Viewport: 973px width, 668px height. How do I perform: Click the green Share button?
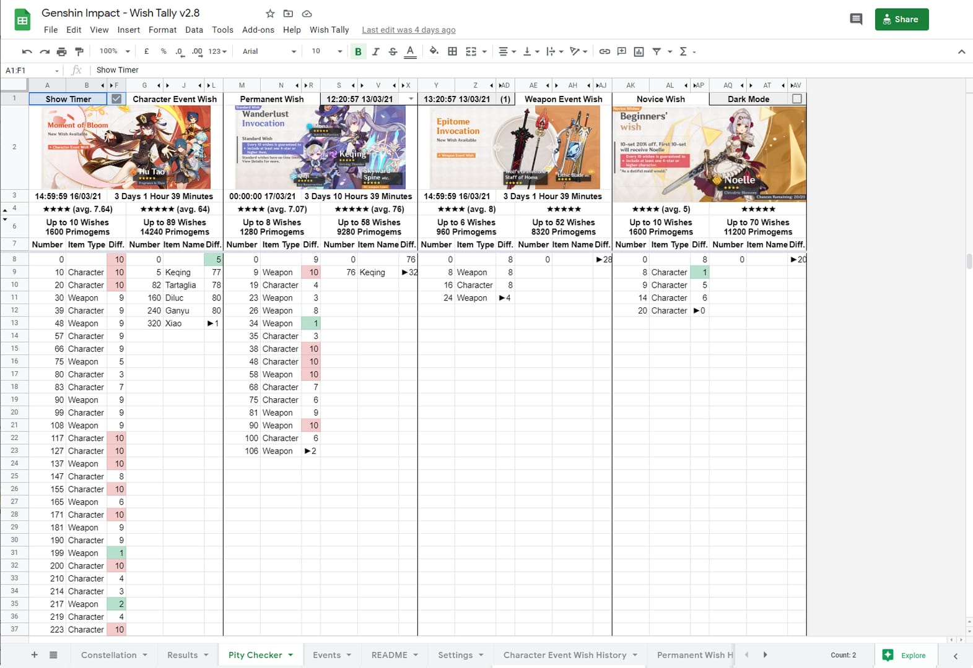[x=901, y=19]
